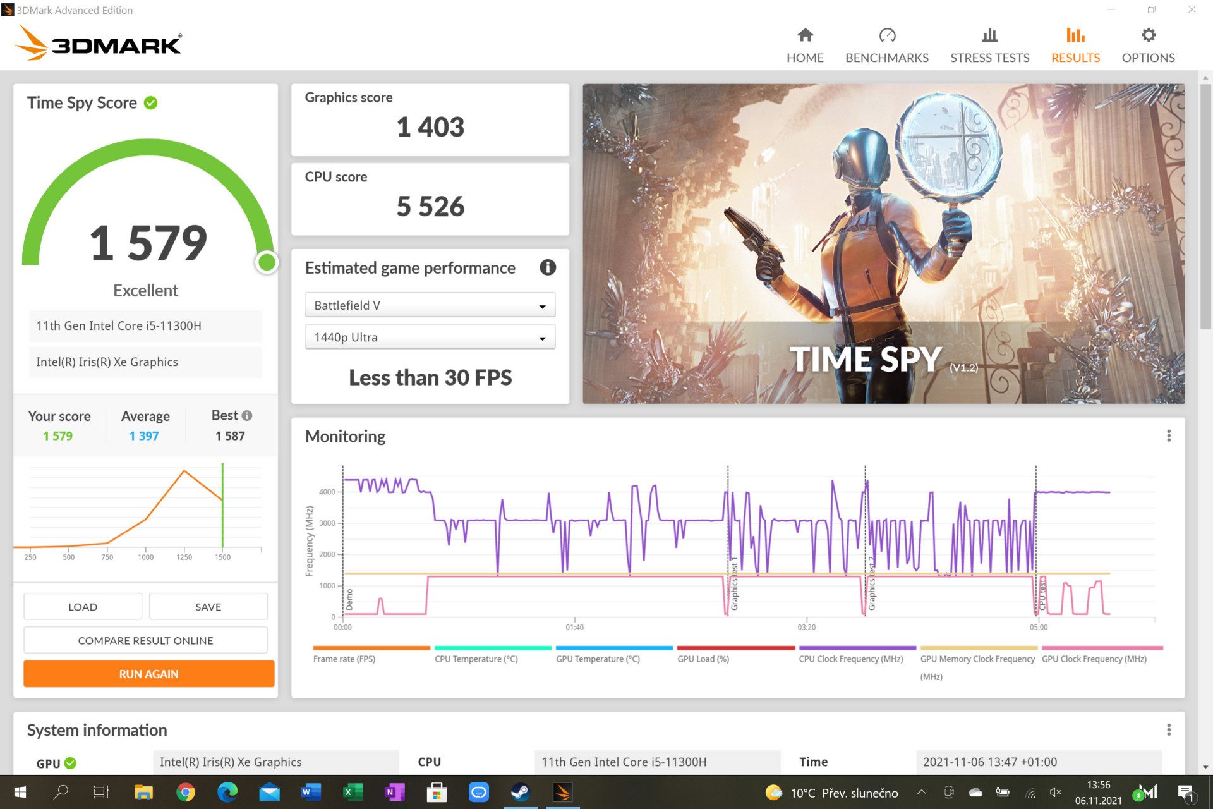The image size is (1213, 809).
Task: Click the SAVE button
Action: 208,607
